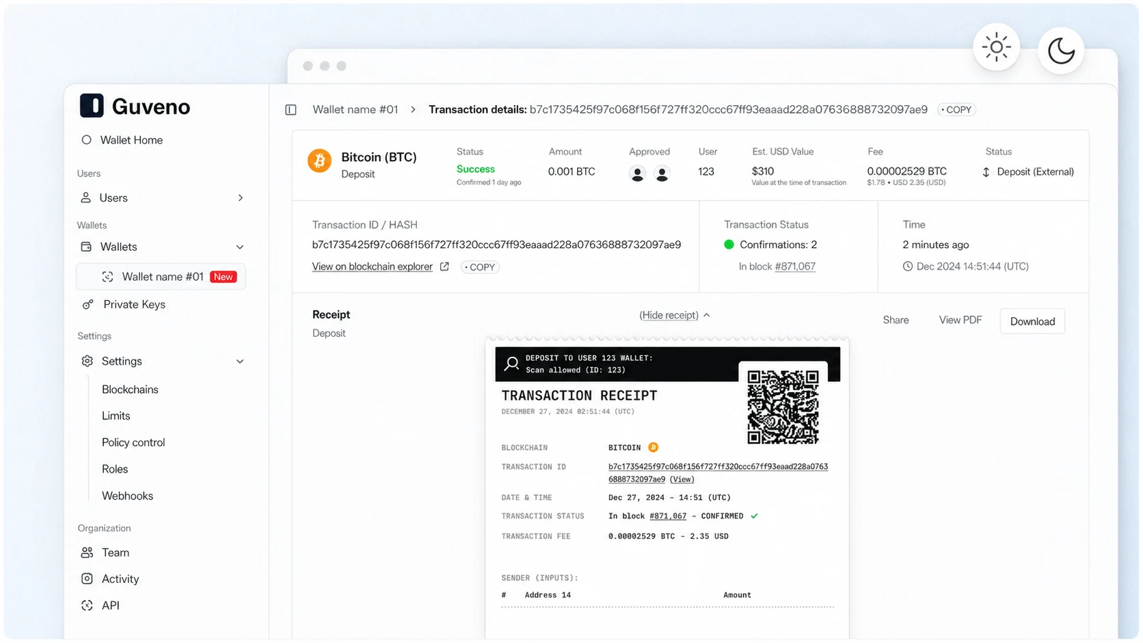Open Webhooks settings
The image size is (1143, 643).
point(127,496)
